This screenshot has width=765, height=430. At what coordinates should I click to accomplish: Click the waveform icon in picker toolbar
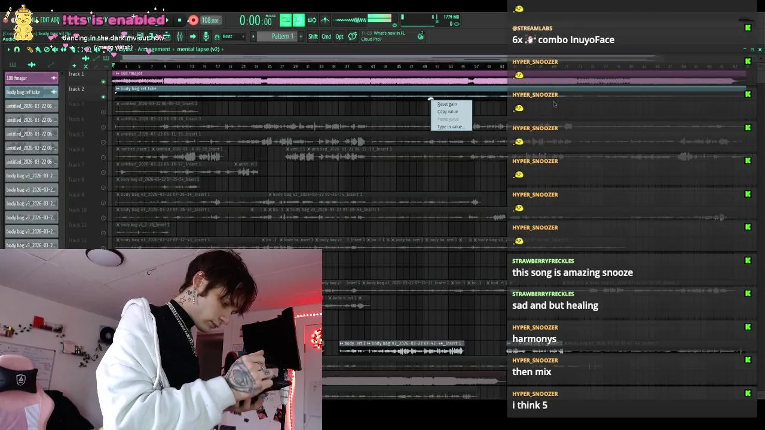[x=31, y=64]
